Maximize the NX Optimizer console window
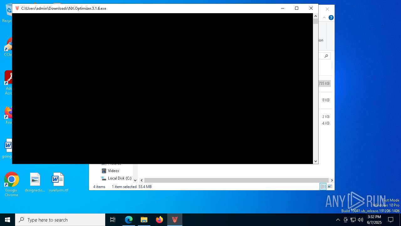Viewport: 401px width, 226px height. (x=297, y=8)
